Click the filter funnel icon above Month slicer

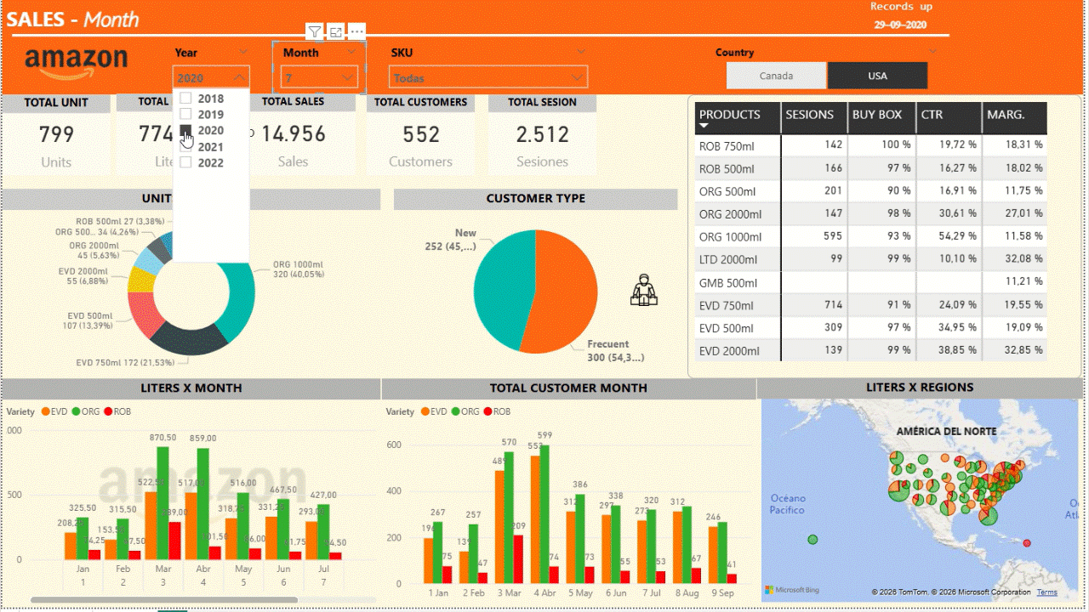point(315,32)
